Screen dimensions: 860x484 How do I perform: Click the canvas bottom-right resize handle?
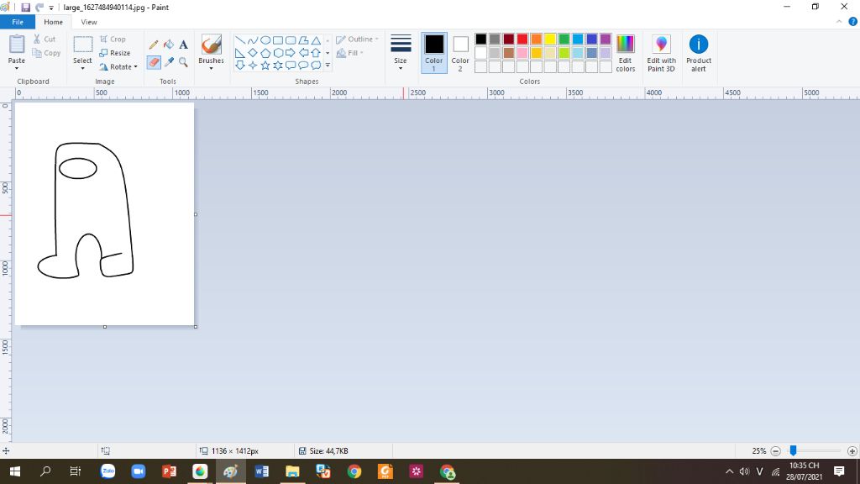196,327
